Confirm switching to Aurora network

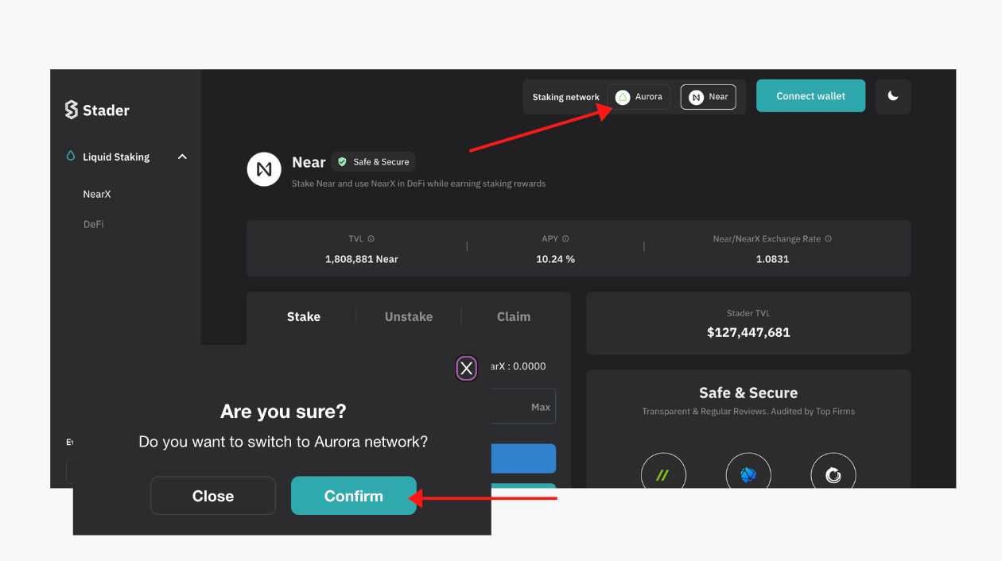pyautogui.click(x=354, y=496)
